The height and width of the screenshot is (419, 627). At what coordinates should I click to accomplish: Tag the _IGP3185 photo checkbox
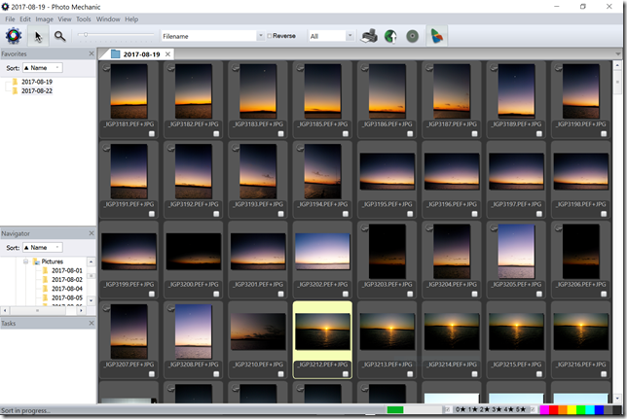coord(345,134)
